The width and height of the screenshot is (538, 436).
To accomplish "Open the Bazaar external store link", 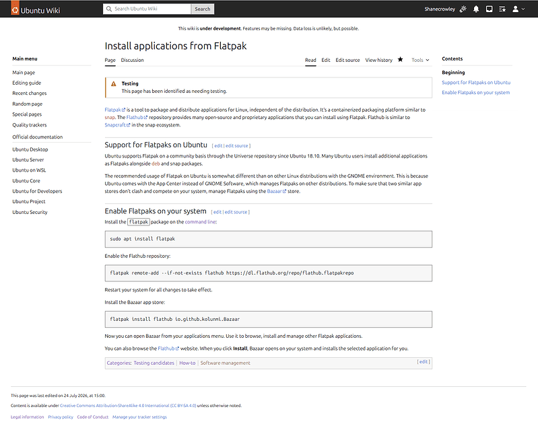I will (277, 191).
